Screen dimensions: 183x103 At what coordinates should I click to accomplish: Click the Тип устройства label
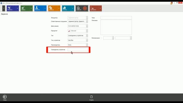(x=55, y=40)
